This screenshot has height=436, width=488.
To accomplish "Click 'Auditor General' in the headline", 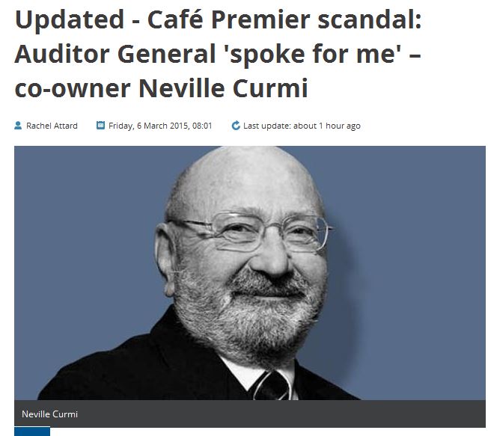I will click(x=115, y=54).
